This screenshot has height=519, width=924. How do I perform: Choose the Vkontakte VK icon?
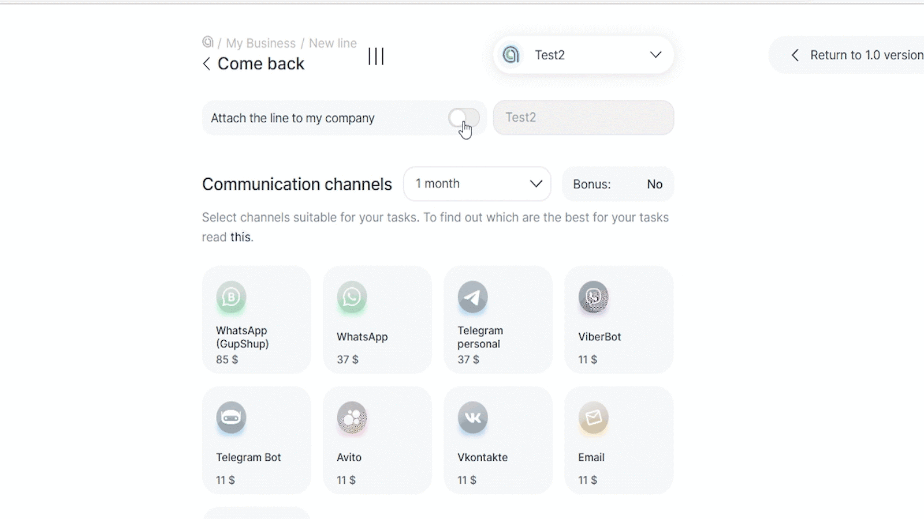(472, 418)
